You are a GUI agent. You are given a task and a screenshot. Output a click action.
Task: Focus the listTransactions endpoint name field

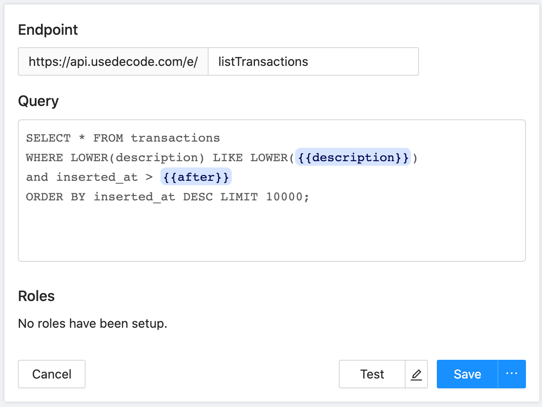313,61
